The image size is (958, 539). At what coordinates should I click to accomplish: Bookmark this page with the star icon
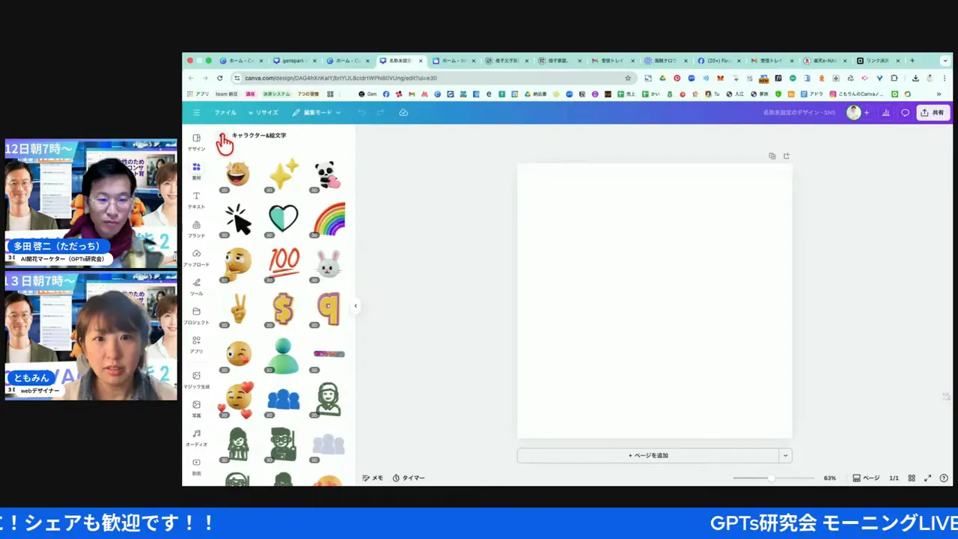(x=628, y=78)
